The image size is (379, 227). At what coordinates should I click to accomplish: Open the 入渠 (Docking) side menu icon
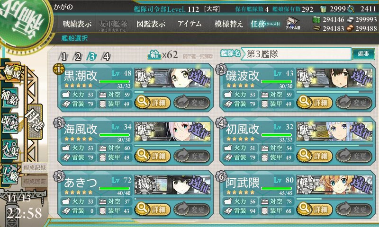10,149
